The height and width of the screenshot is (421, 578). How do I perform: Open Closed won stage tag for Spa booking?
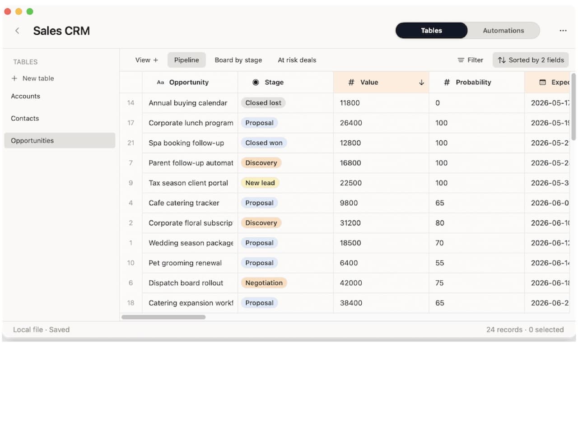click(264, 143)
